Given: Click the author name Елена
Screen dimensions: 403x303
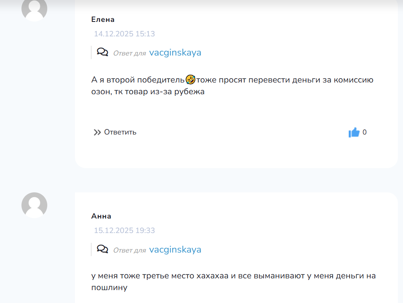Looking at the screenshot, I should click(103, 20).
